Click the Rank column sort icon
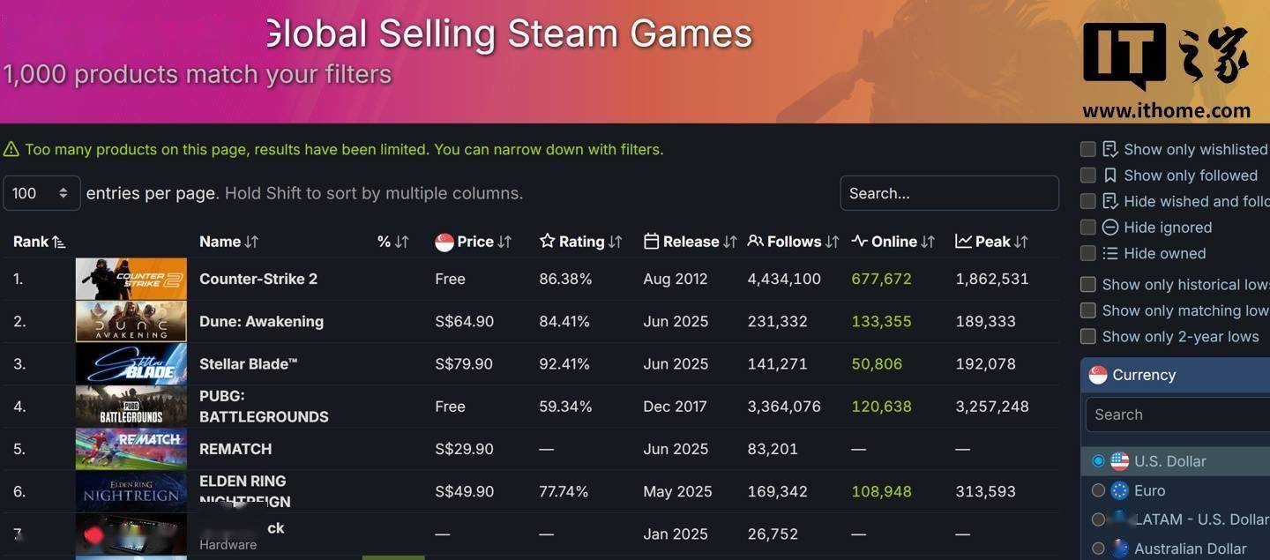Screen dimensions: 1270x560 click(x=59, y=242)
